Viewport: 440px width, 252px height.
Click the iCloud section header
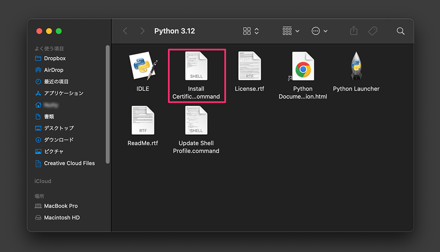pos(43,181)
